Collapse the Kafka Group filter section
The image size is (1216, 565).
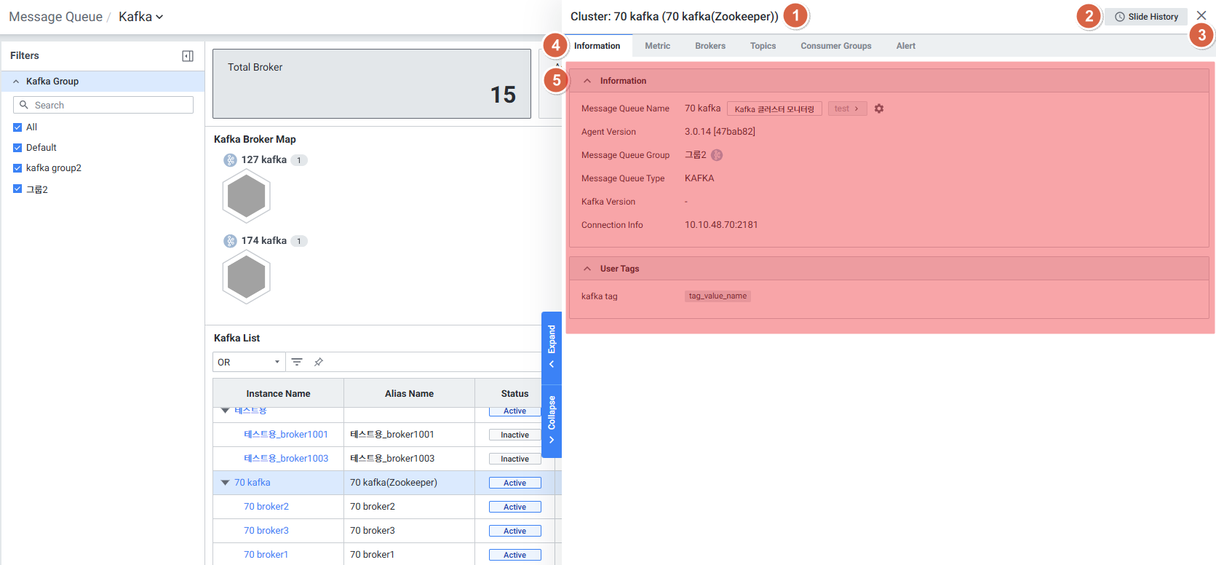coord(16,82)
